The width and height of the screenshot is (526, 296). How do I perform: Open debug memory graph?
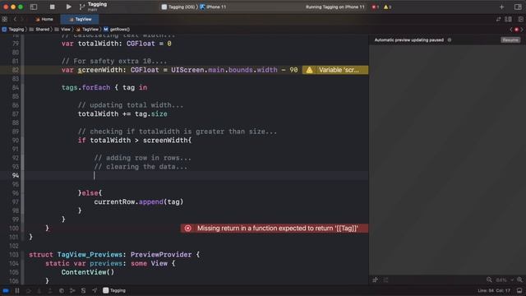pos(72,290)
